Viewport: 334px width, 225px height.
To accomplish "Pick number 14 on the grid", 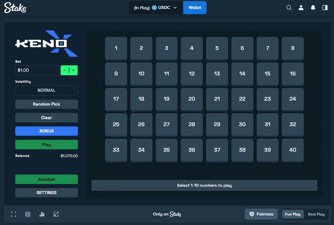I will [242, 74].
